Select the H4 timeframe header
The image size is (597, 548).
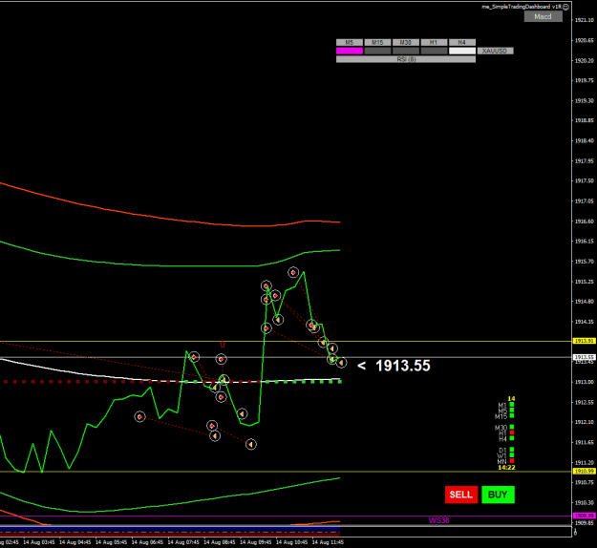[461, 42]
